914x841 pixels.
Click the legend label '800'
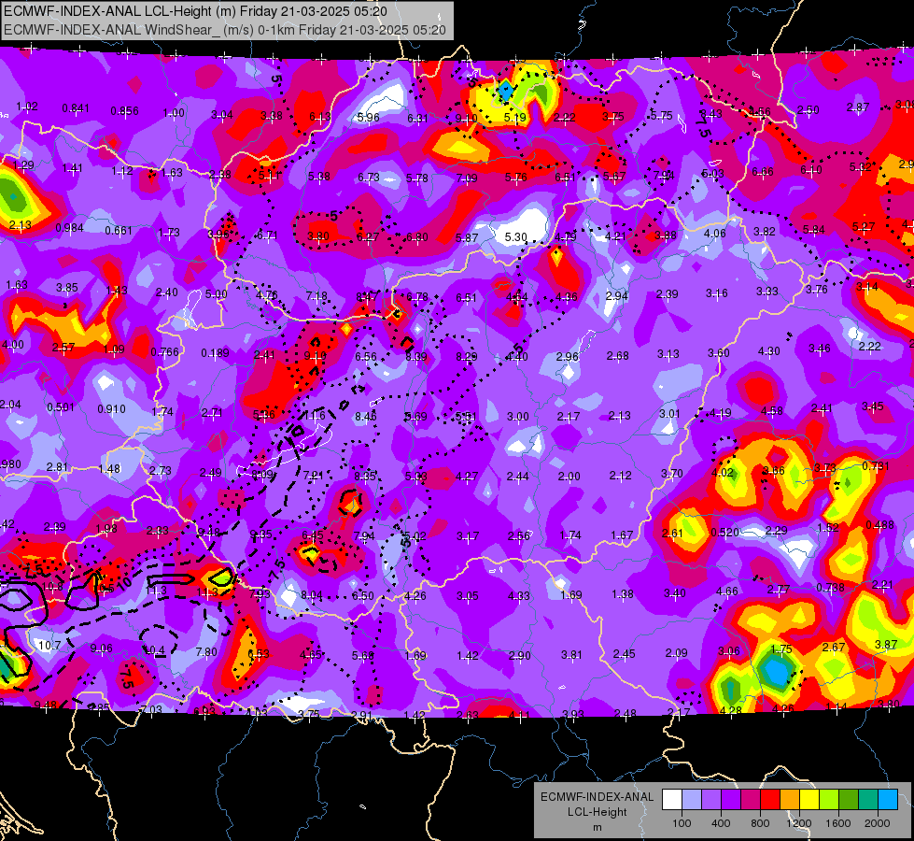(760, 823)
